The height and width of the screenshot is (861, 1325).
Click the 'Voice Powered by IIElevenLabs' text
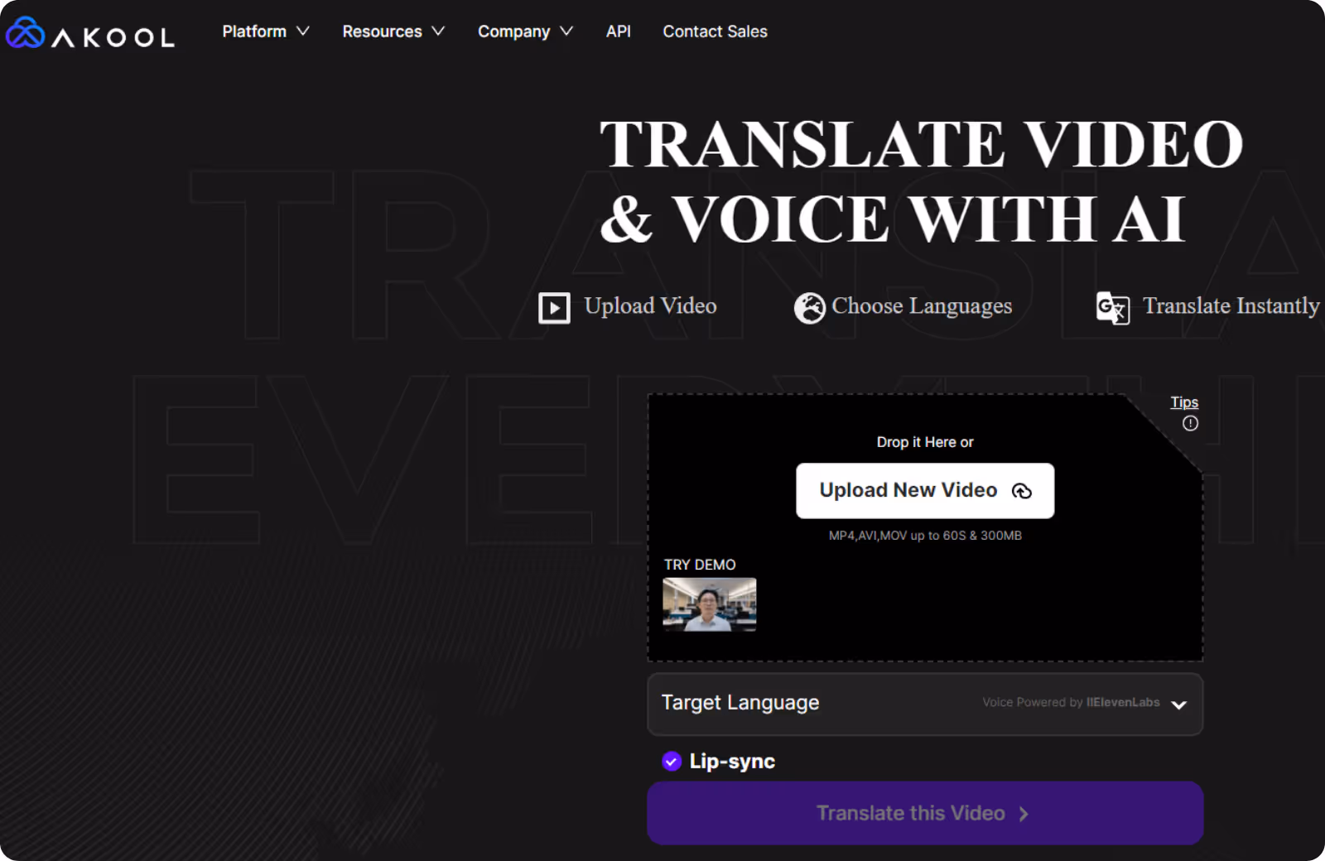1071,702
